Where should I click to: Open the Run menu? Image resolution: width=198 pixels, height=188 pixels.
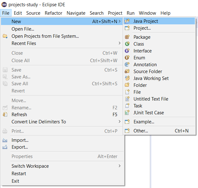130,13
